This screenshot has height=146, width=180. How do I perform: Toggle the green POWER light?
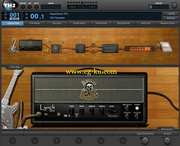[x=137, y=108]
